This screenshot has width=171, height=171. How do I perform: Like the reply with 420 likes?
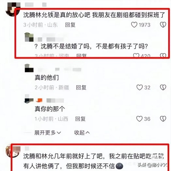click(136, 55)
